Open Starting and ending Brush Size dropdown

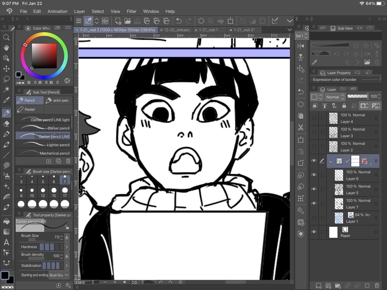59,275
